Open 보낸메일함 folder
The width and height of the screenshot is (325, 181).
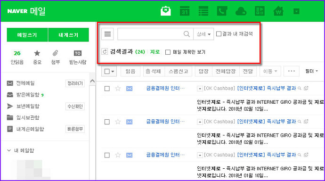click(x=28, y=106)
